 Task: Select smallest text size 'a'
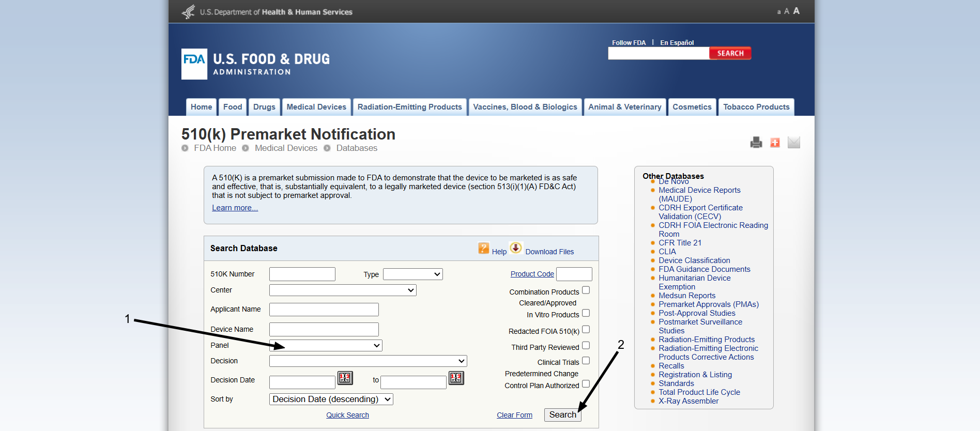click(x=779, y=12)
